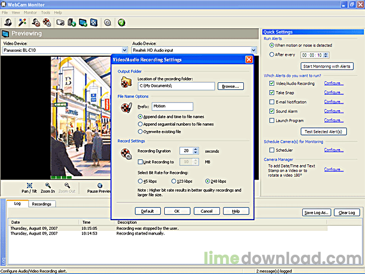Viewport: 365px width, 274px height.
Task: Click the monitor with green arrow icon
Action: [83, 23]
